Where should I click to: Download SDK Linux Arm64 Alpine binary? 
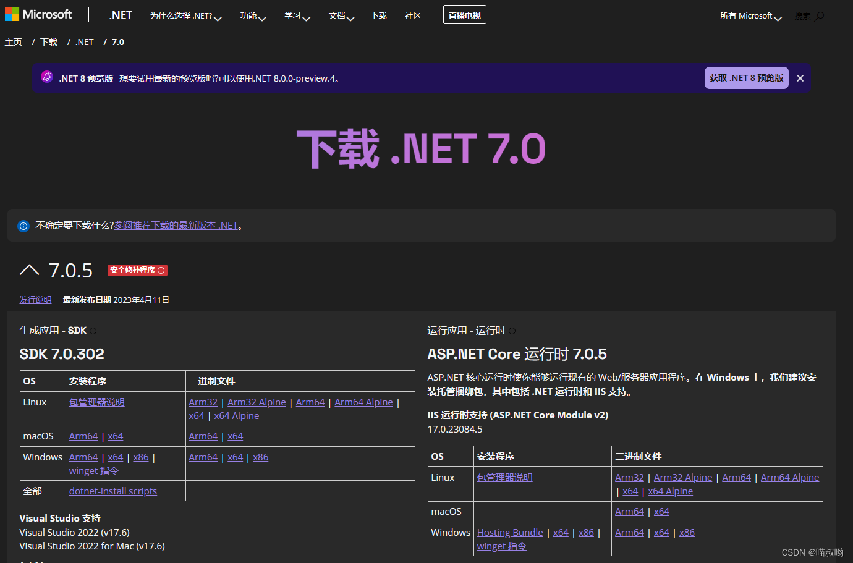coord(363,402)
